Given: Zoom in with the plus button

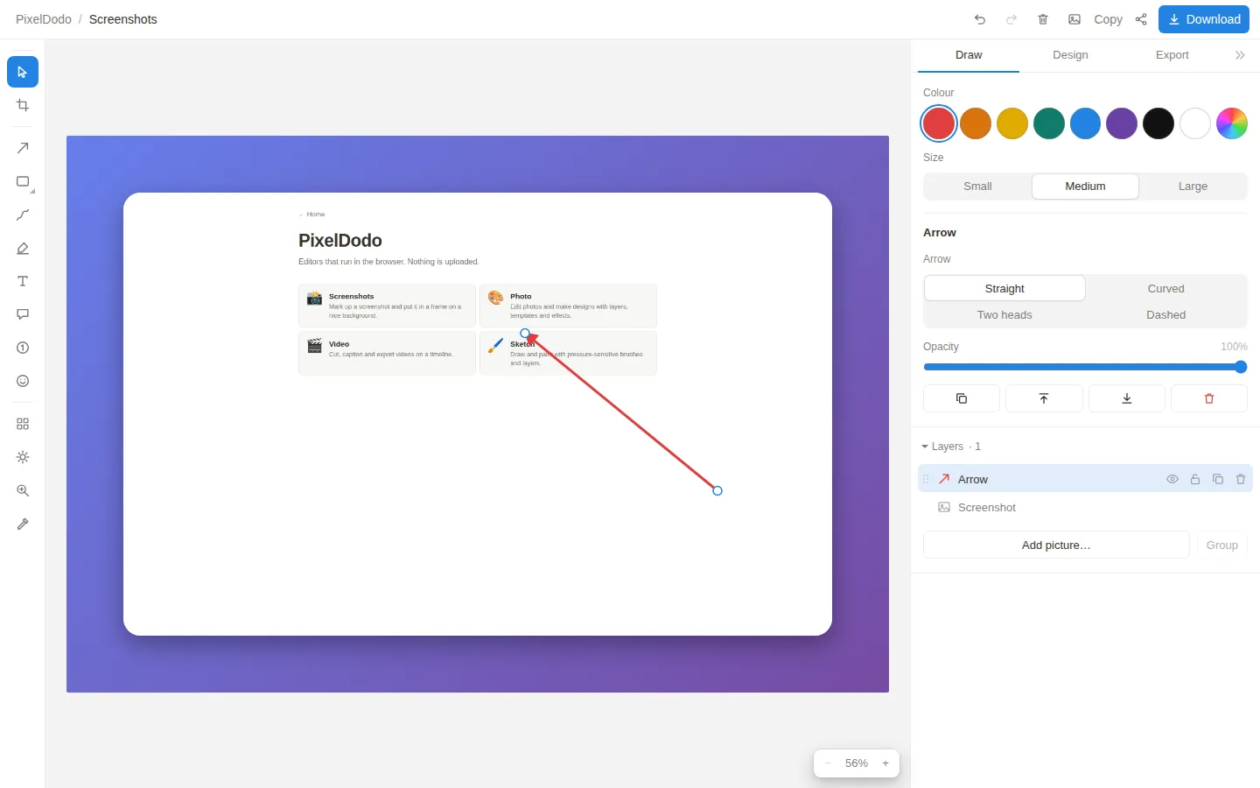Looking at the screenshot, I should [885, 763].
